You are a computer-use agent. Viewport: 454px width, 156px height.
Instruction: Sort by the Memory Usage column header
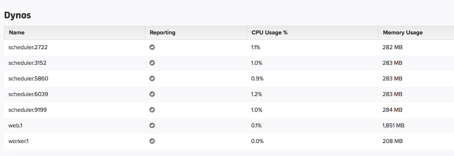click(403, 33)
